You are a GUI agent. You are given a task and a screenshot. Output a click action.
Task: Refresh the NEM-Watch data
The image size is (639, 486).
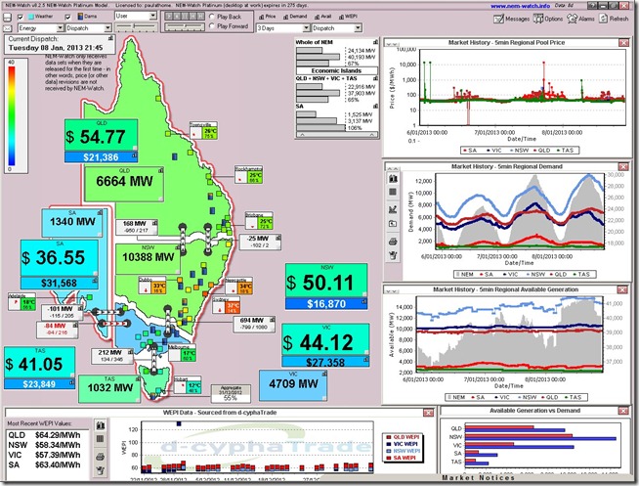pyautogui.click(x=614, y=19)
